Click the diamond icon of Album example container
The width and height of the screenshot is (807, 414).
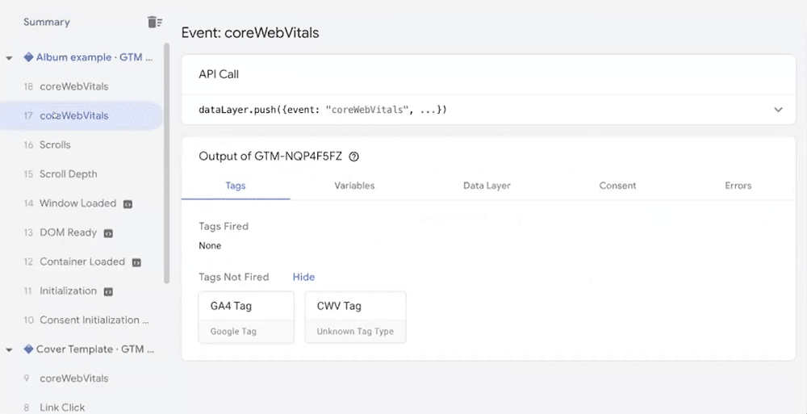pos(29,57)
